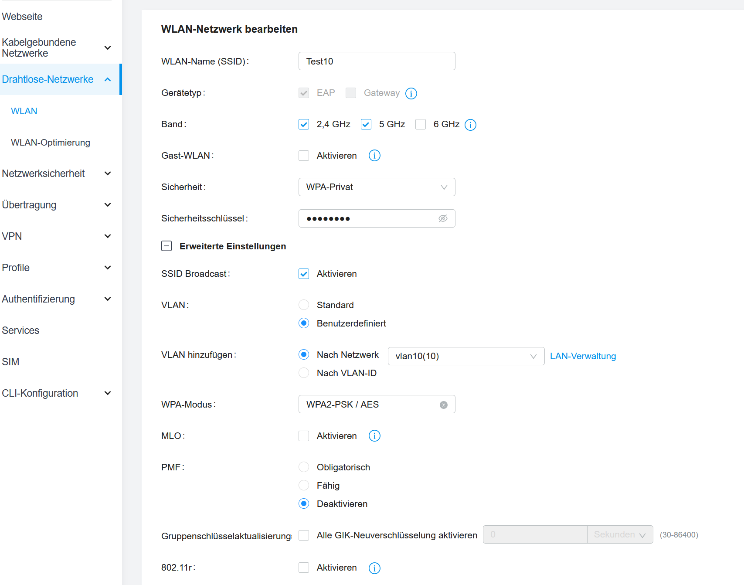Uncheck the SSID Broadcast Aktivieren checkbox
This screenshot has height=585, width=744.
point(304,274)
